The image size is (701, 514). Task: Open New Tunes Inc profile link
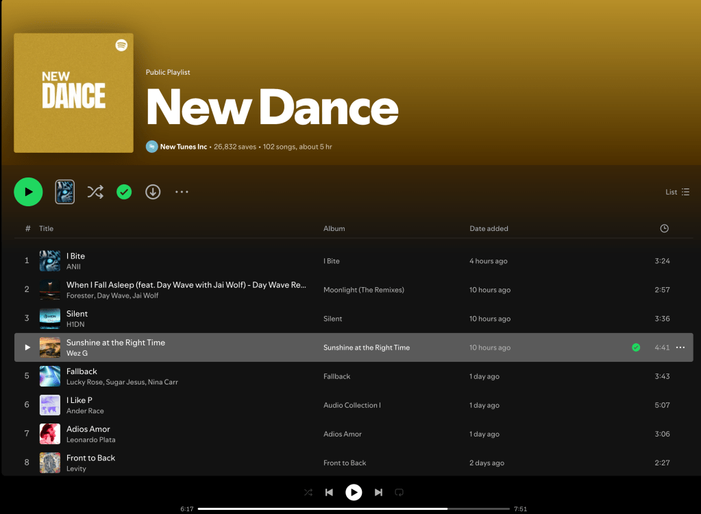click(x=183, y=147)
